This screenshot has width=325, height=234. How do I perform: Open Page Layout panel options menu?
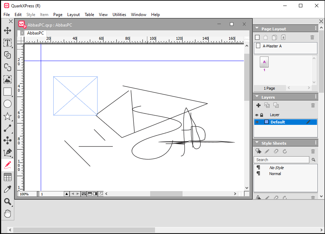pyautogui.click(x=316, y=28)
